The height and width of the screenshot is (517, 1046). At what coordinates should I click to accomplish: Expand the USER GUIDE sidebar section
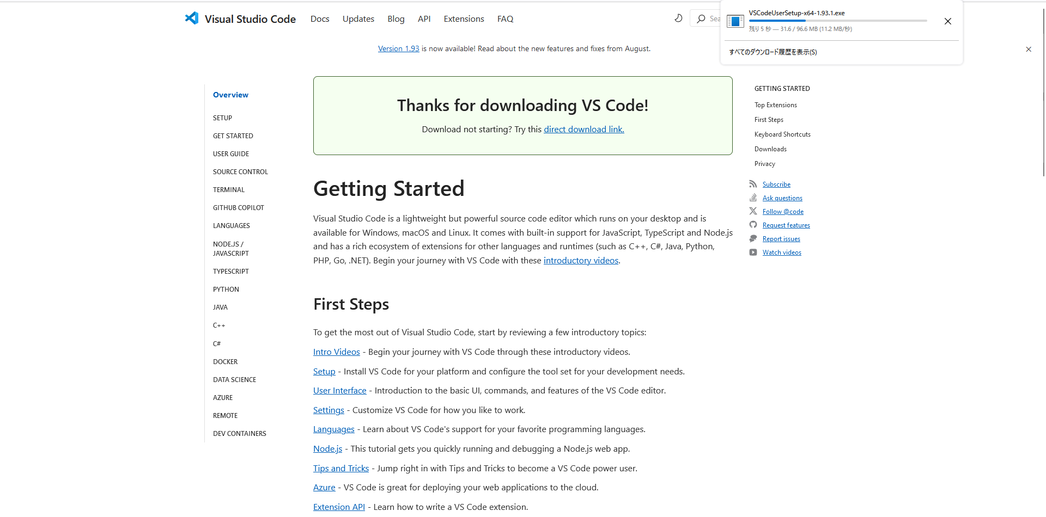click(x=231, y=153)
